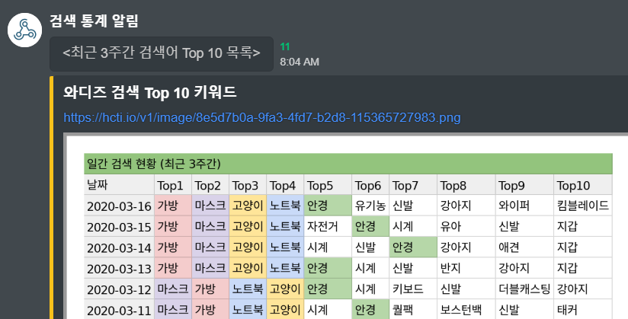Select the Top4 column header
Viewport: 628px width, 319px height.
point(285,185)
